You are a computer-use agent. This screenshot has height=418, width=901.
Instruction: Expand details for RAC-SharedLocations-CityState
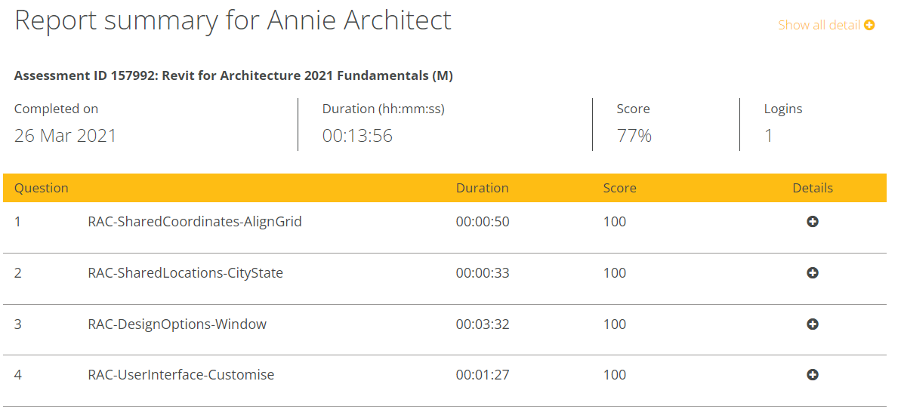point(813,272)
